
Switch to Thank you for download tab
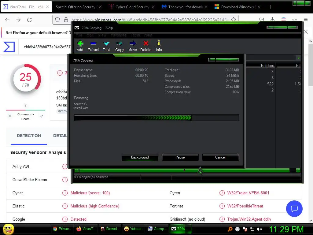[x=185, y=7]
